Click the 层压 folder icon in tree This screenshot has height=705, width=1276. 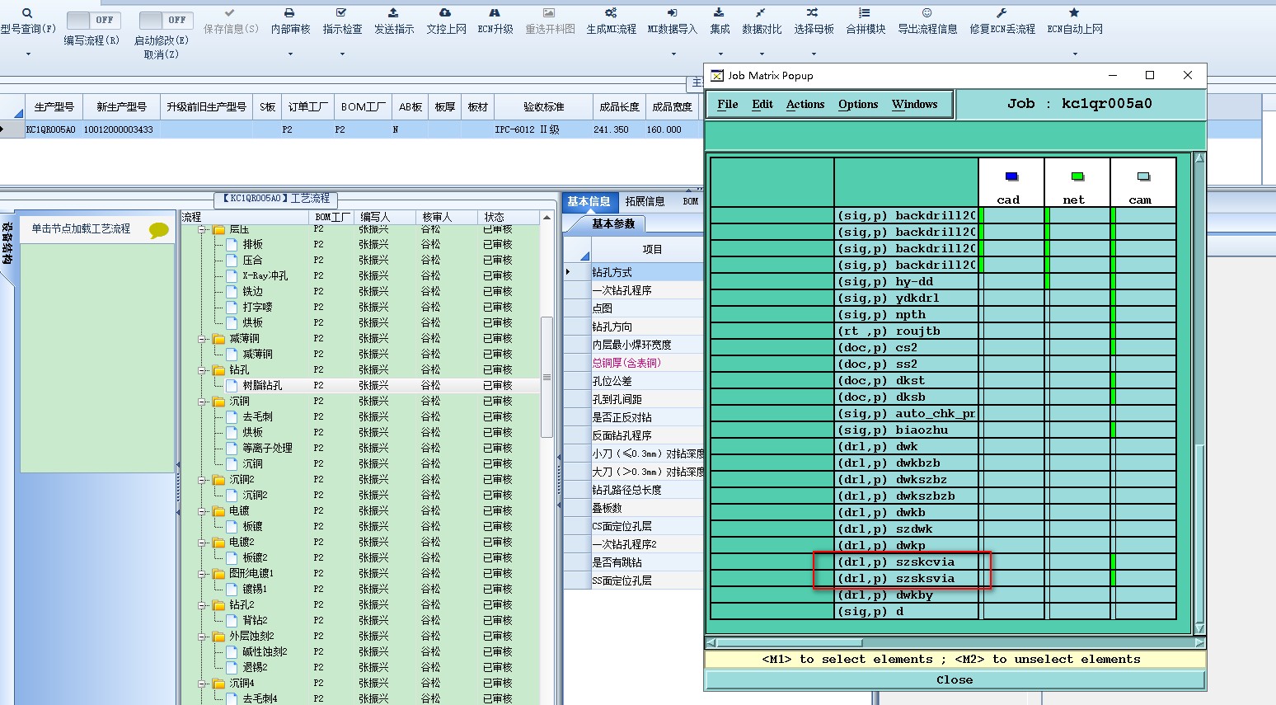[219, 229]
